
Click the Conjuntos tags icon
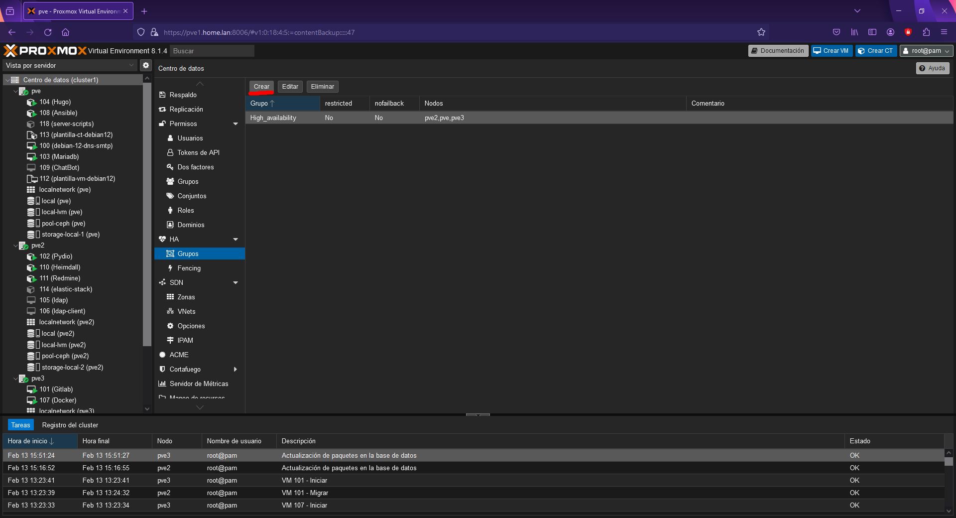[x=170, y=196]
